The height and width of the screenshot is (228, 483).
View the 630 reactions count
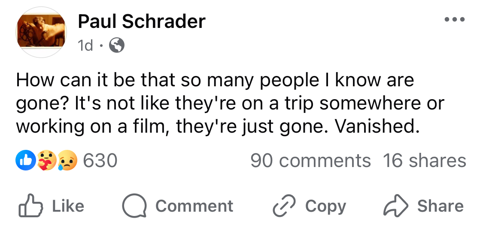pyautogui.click(x=100, y=161)
